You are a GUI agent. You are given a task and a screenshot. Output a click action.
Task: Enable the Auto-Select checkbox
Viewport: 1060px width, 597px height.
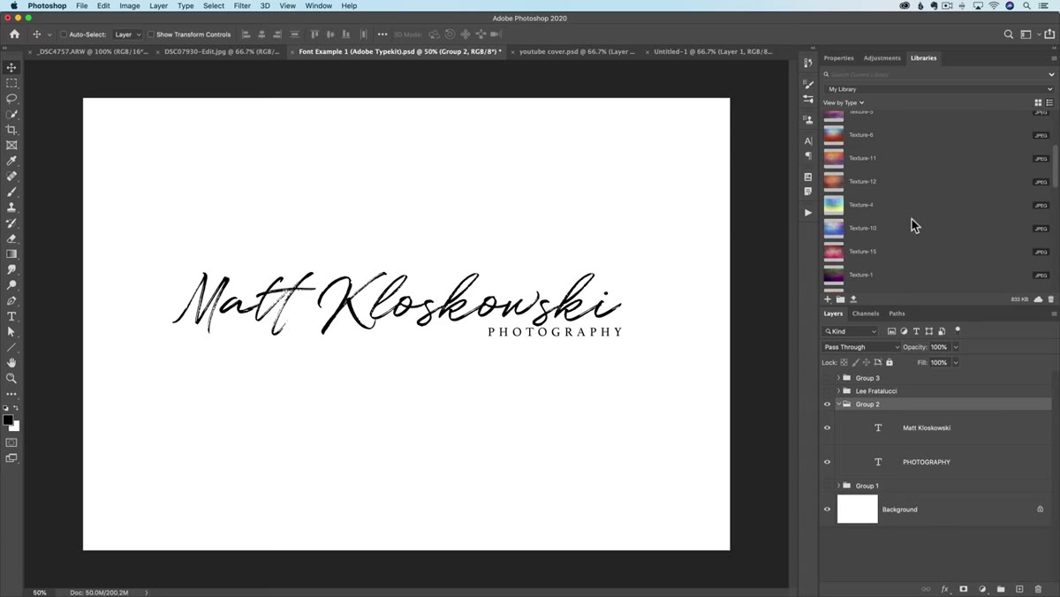64,34
